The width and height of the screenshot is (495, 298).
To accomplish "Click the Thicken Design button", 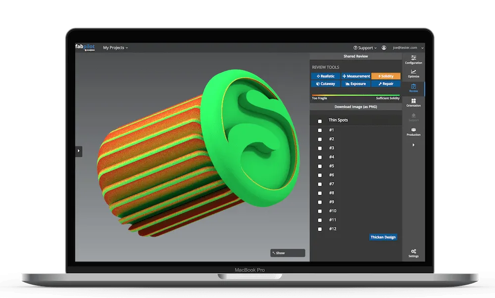I will coord(383,237).
